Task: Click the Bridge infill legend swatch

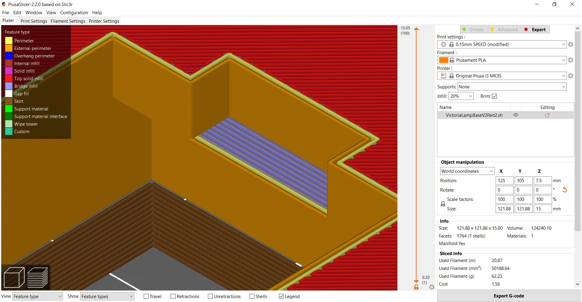Action: (9, 86)
